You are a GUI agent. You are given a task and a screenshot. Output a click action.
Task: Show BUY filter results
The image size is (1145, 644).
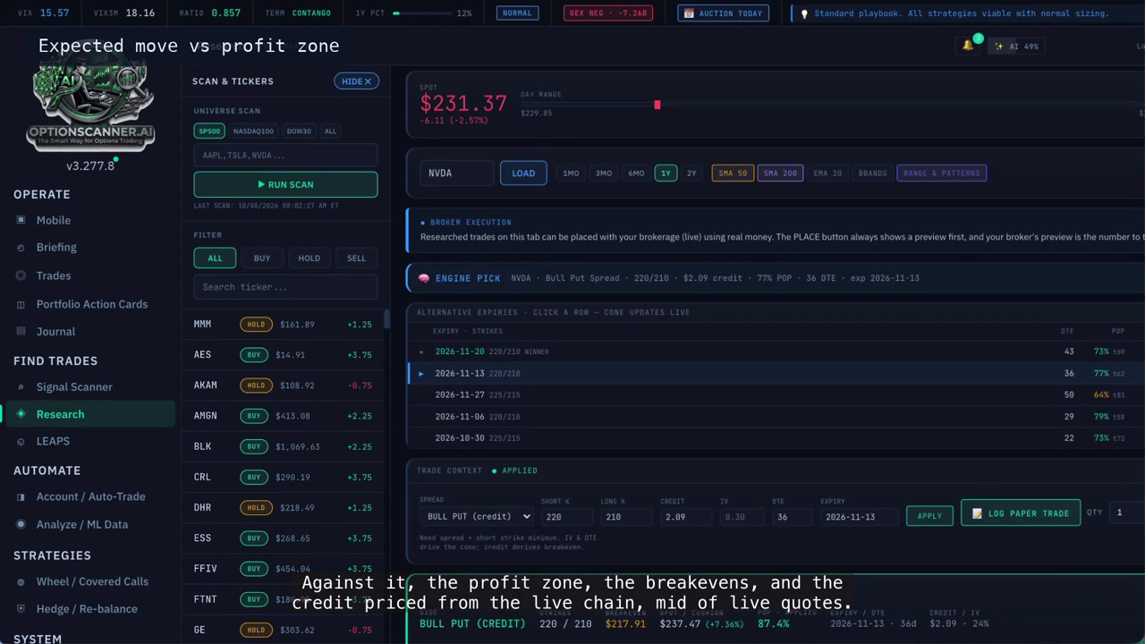point(262,258)
